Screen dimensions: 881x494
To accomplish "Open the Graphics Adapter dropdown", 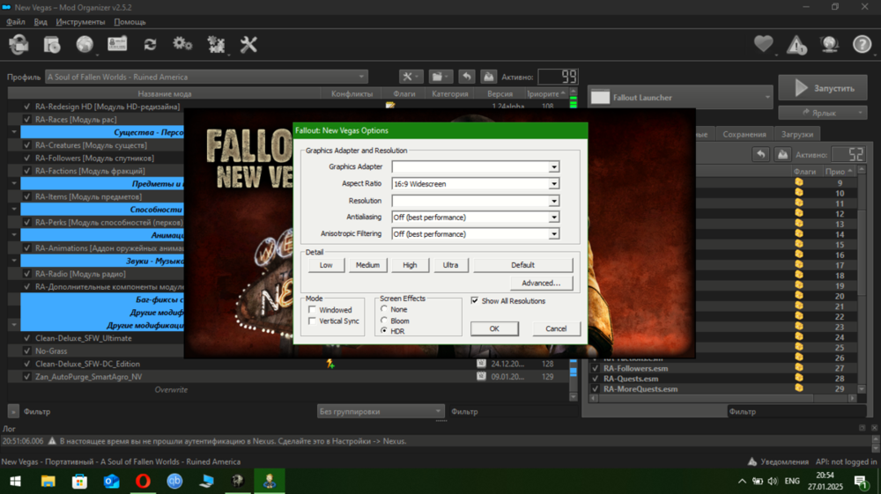I will pyautogui.click(x=554, y=166).
